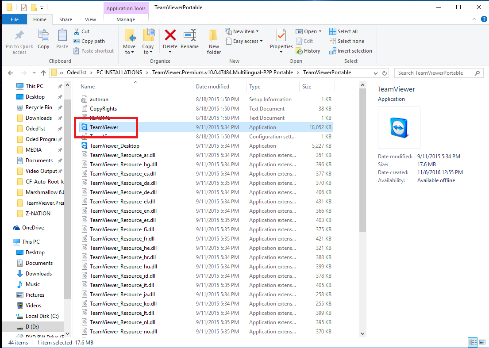Switch to the Share ribbon tab
Viewport: 489px width, 348px height.
click(x=65, y=19)
